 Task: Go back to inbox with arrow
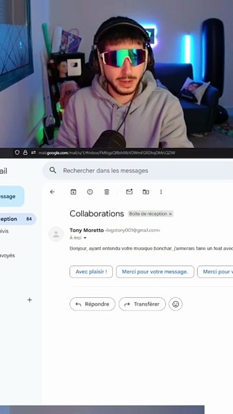[x=52, y=192]
